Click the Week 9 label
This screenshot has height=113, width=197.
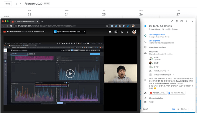(x=47, y=4)
